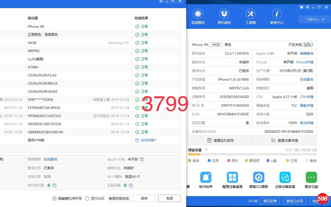Screen dimensions: 331x207
Task: Click the 意见反馈 feedback button
Action: click(x=270, y=201)
